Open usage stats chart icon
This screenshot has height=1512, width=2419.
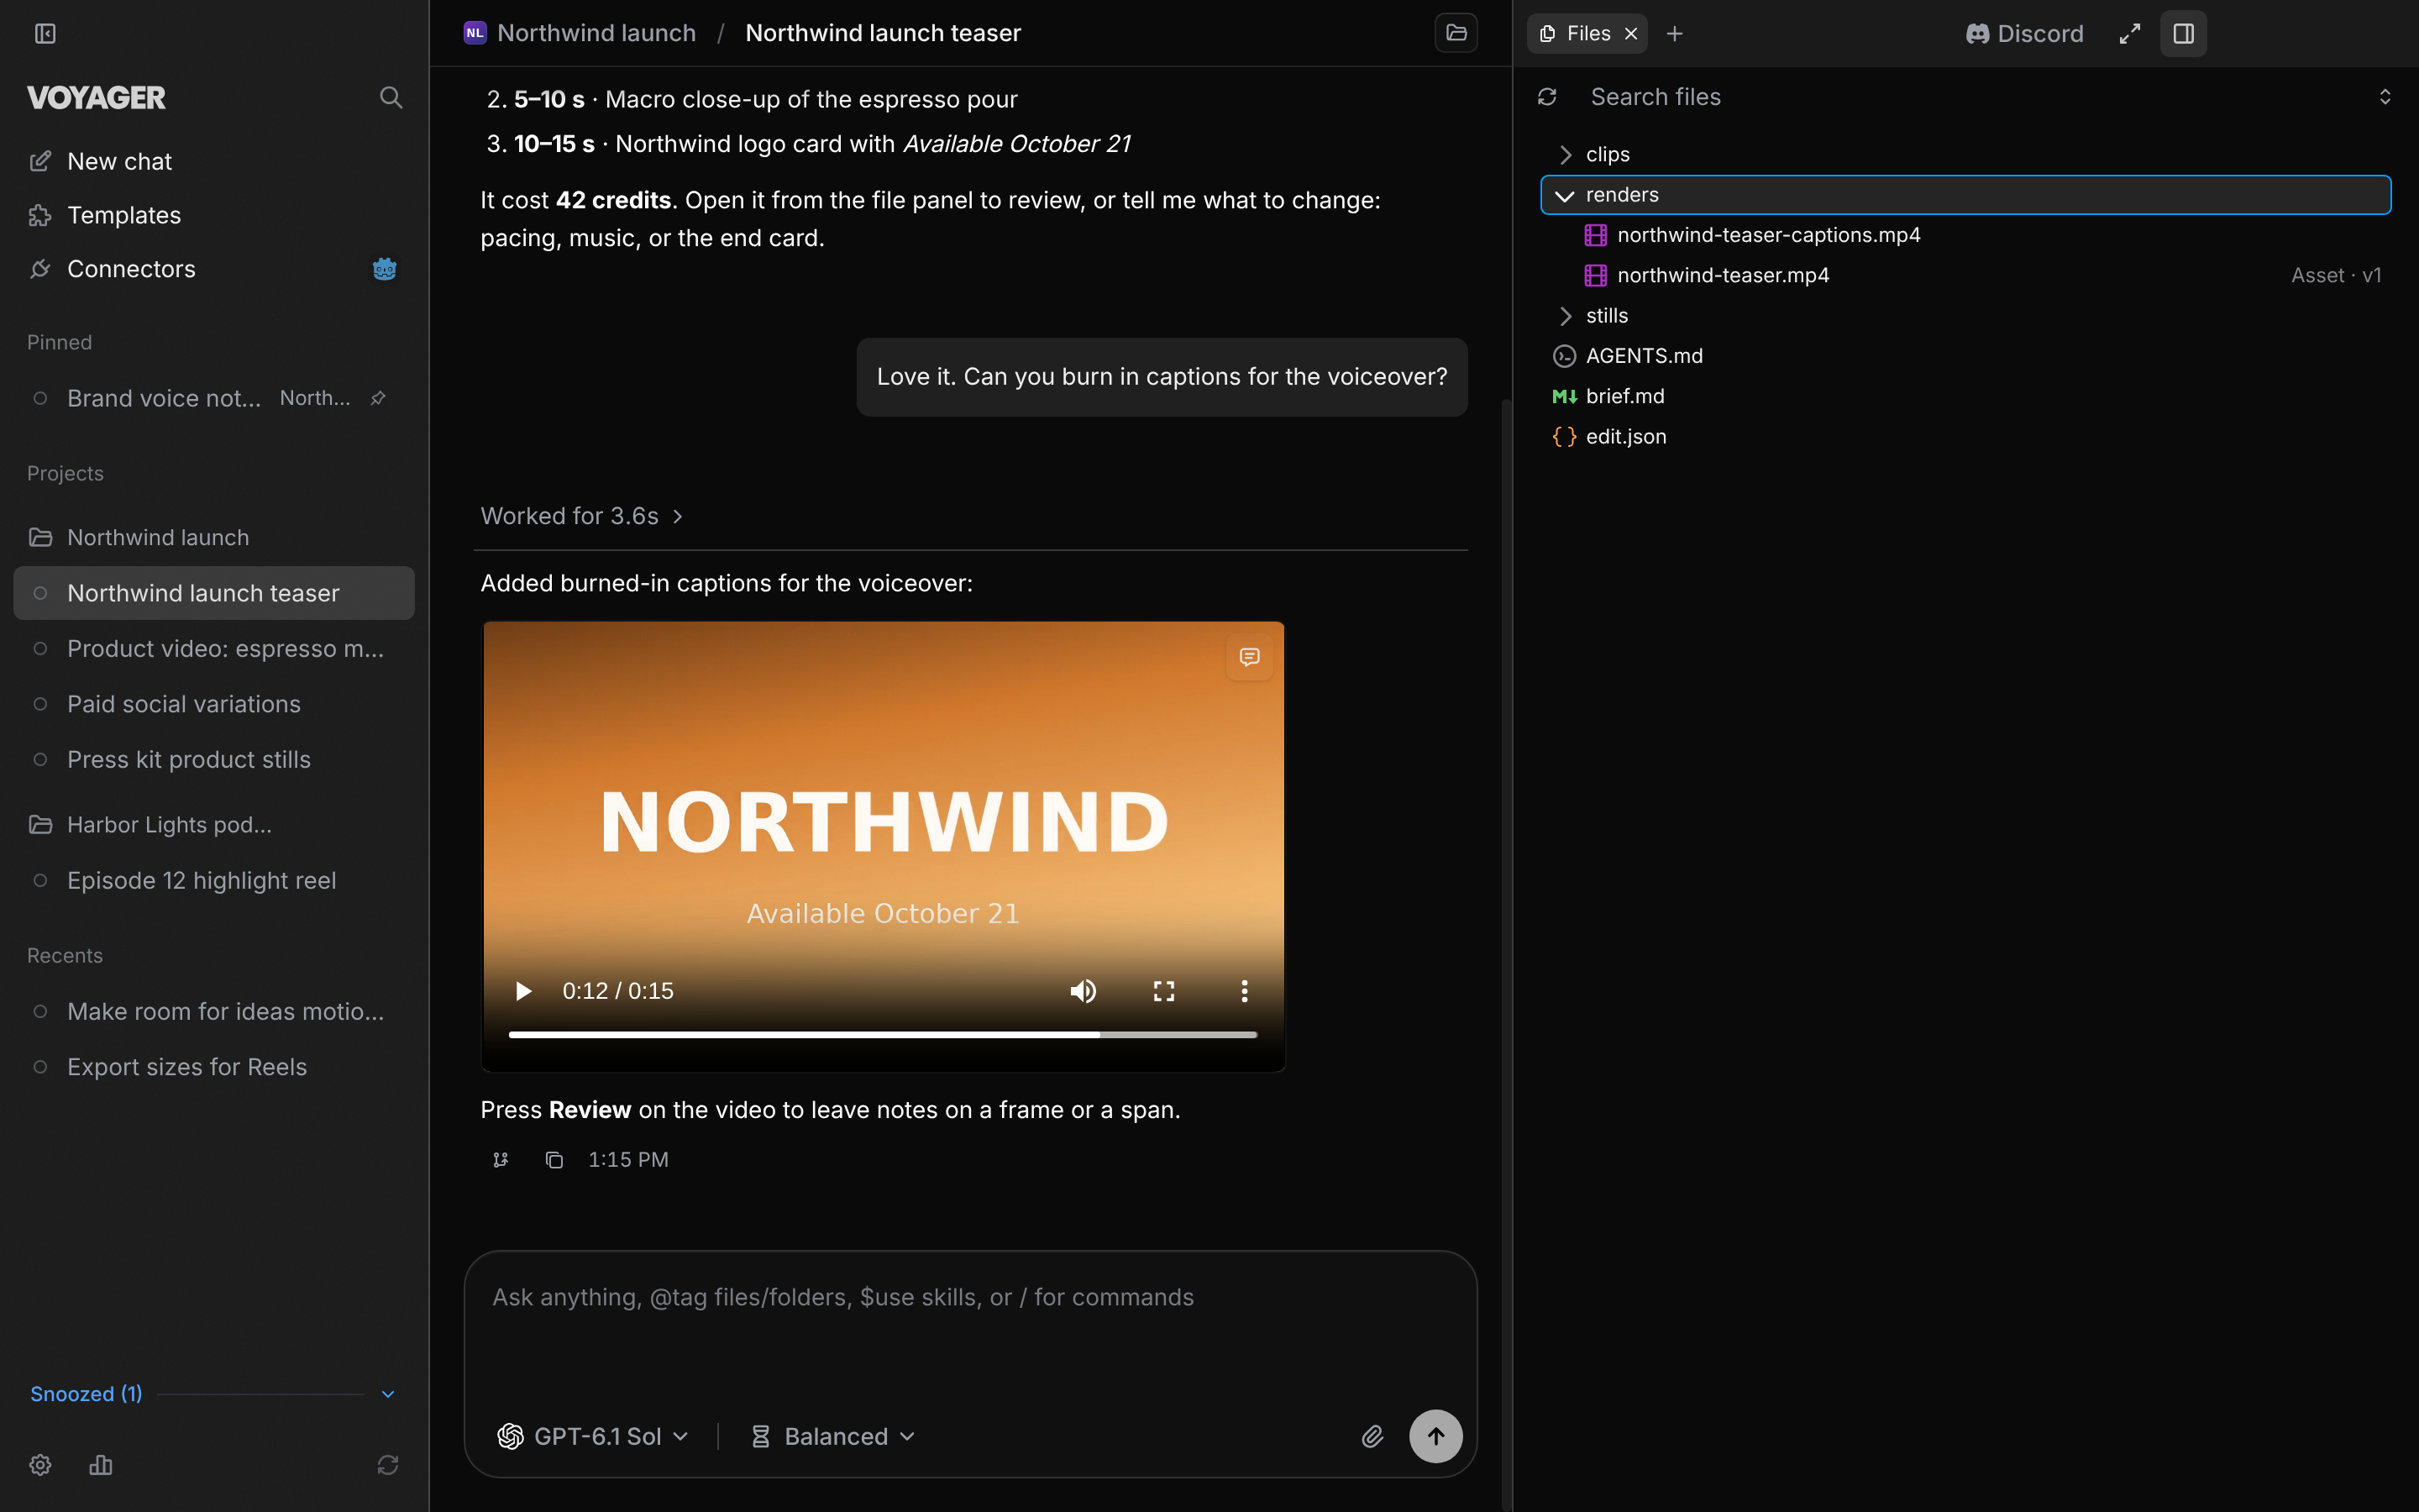101,1465
